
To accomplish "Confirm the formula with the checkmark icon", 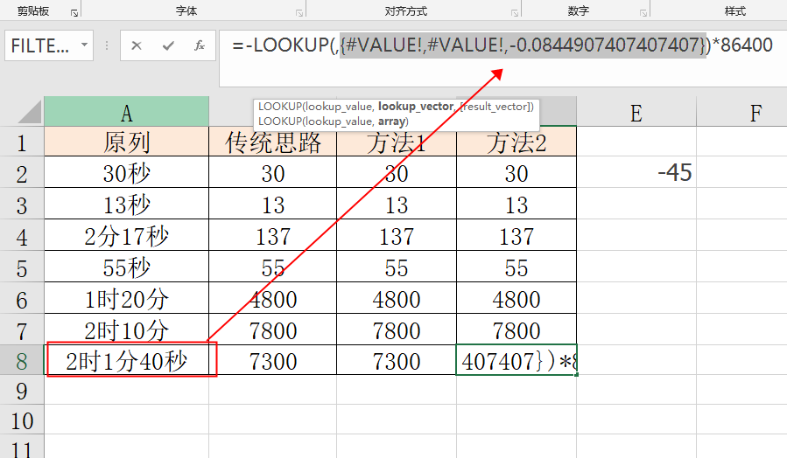I will point(168,45).
